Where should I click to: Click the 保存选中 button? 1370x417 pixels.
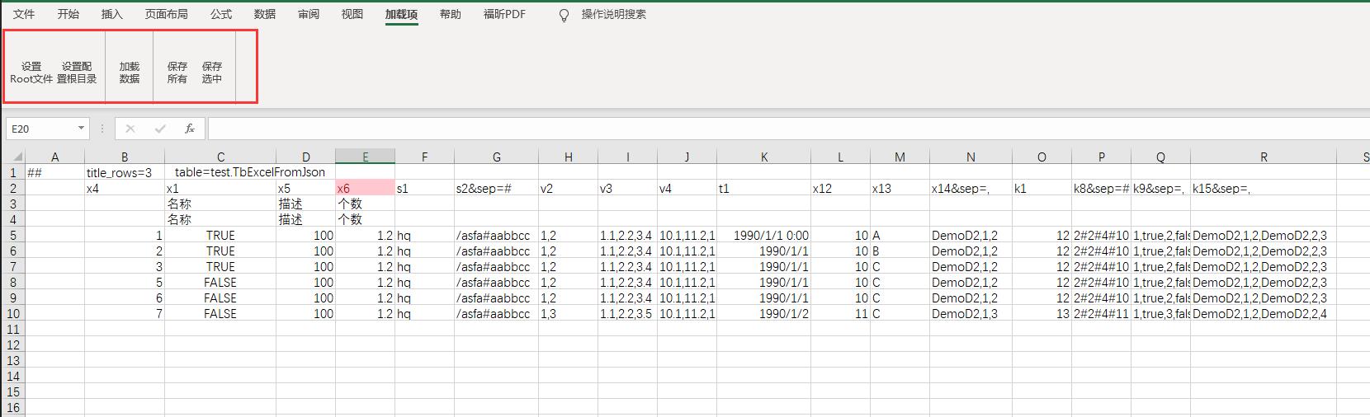[212, 73]
